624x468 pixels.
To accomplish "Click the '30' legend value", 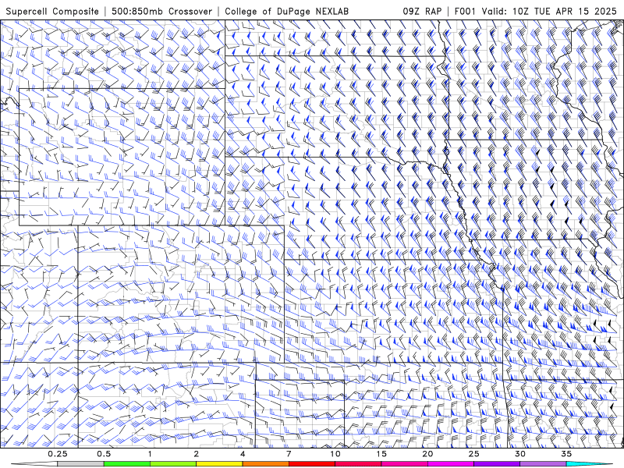I will pyautogui.click(x=520, y=454).
